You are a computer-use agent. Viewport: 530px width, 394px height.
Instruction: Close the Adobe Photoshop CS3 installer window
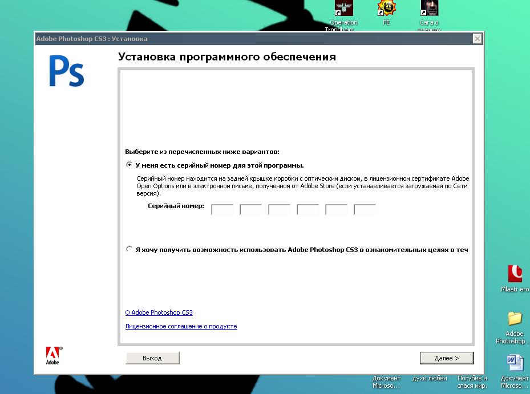coord(477,39)
